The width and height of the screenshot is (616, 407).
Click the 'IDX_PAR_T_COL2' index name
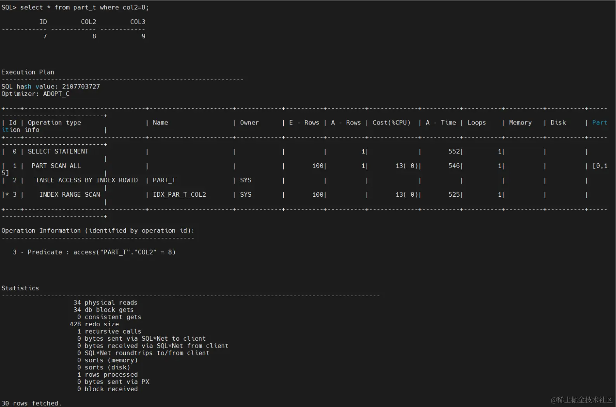[x=179, y=194]
